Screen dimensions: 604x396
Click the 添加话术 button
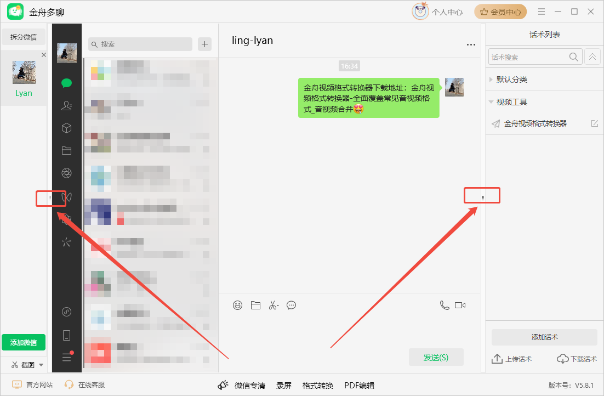544,337
